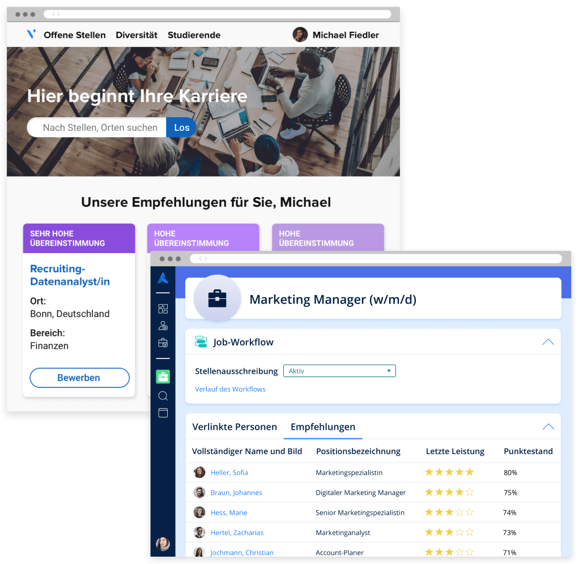Click Christian Jochmann's profile photo
This screenshot has width=579, height=564.
[199, 552]
